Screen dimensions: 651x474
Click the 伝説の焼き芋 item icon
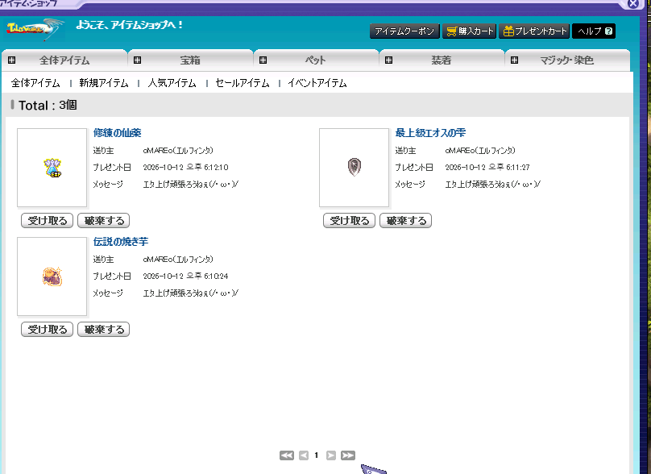pos(52,276)
